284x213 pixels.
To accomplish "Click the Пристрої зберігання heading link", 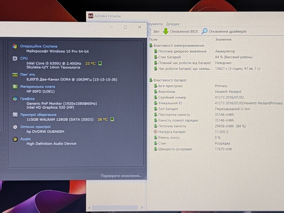I will click(x=38, y=115).
